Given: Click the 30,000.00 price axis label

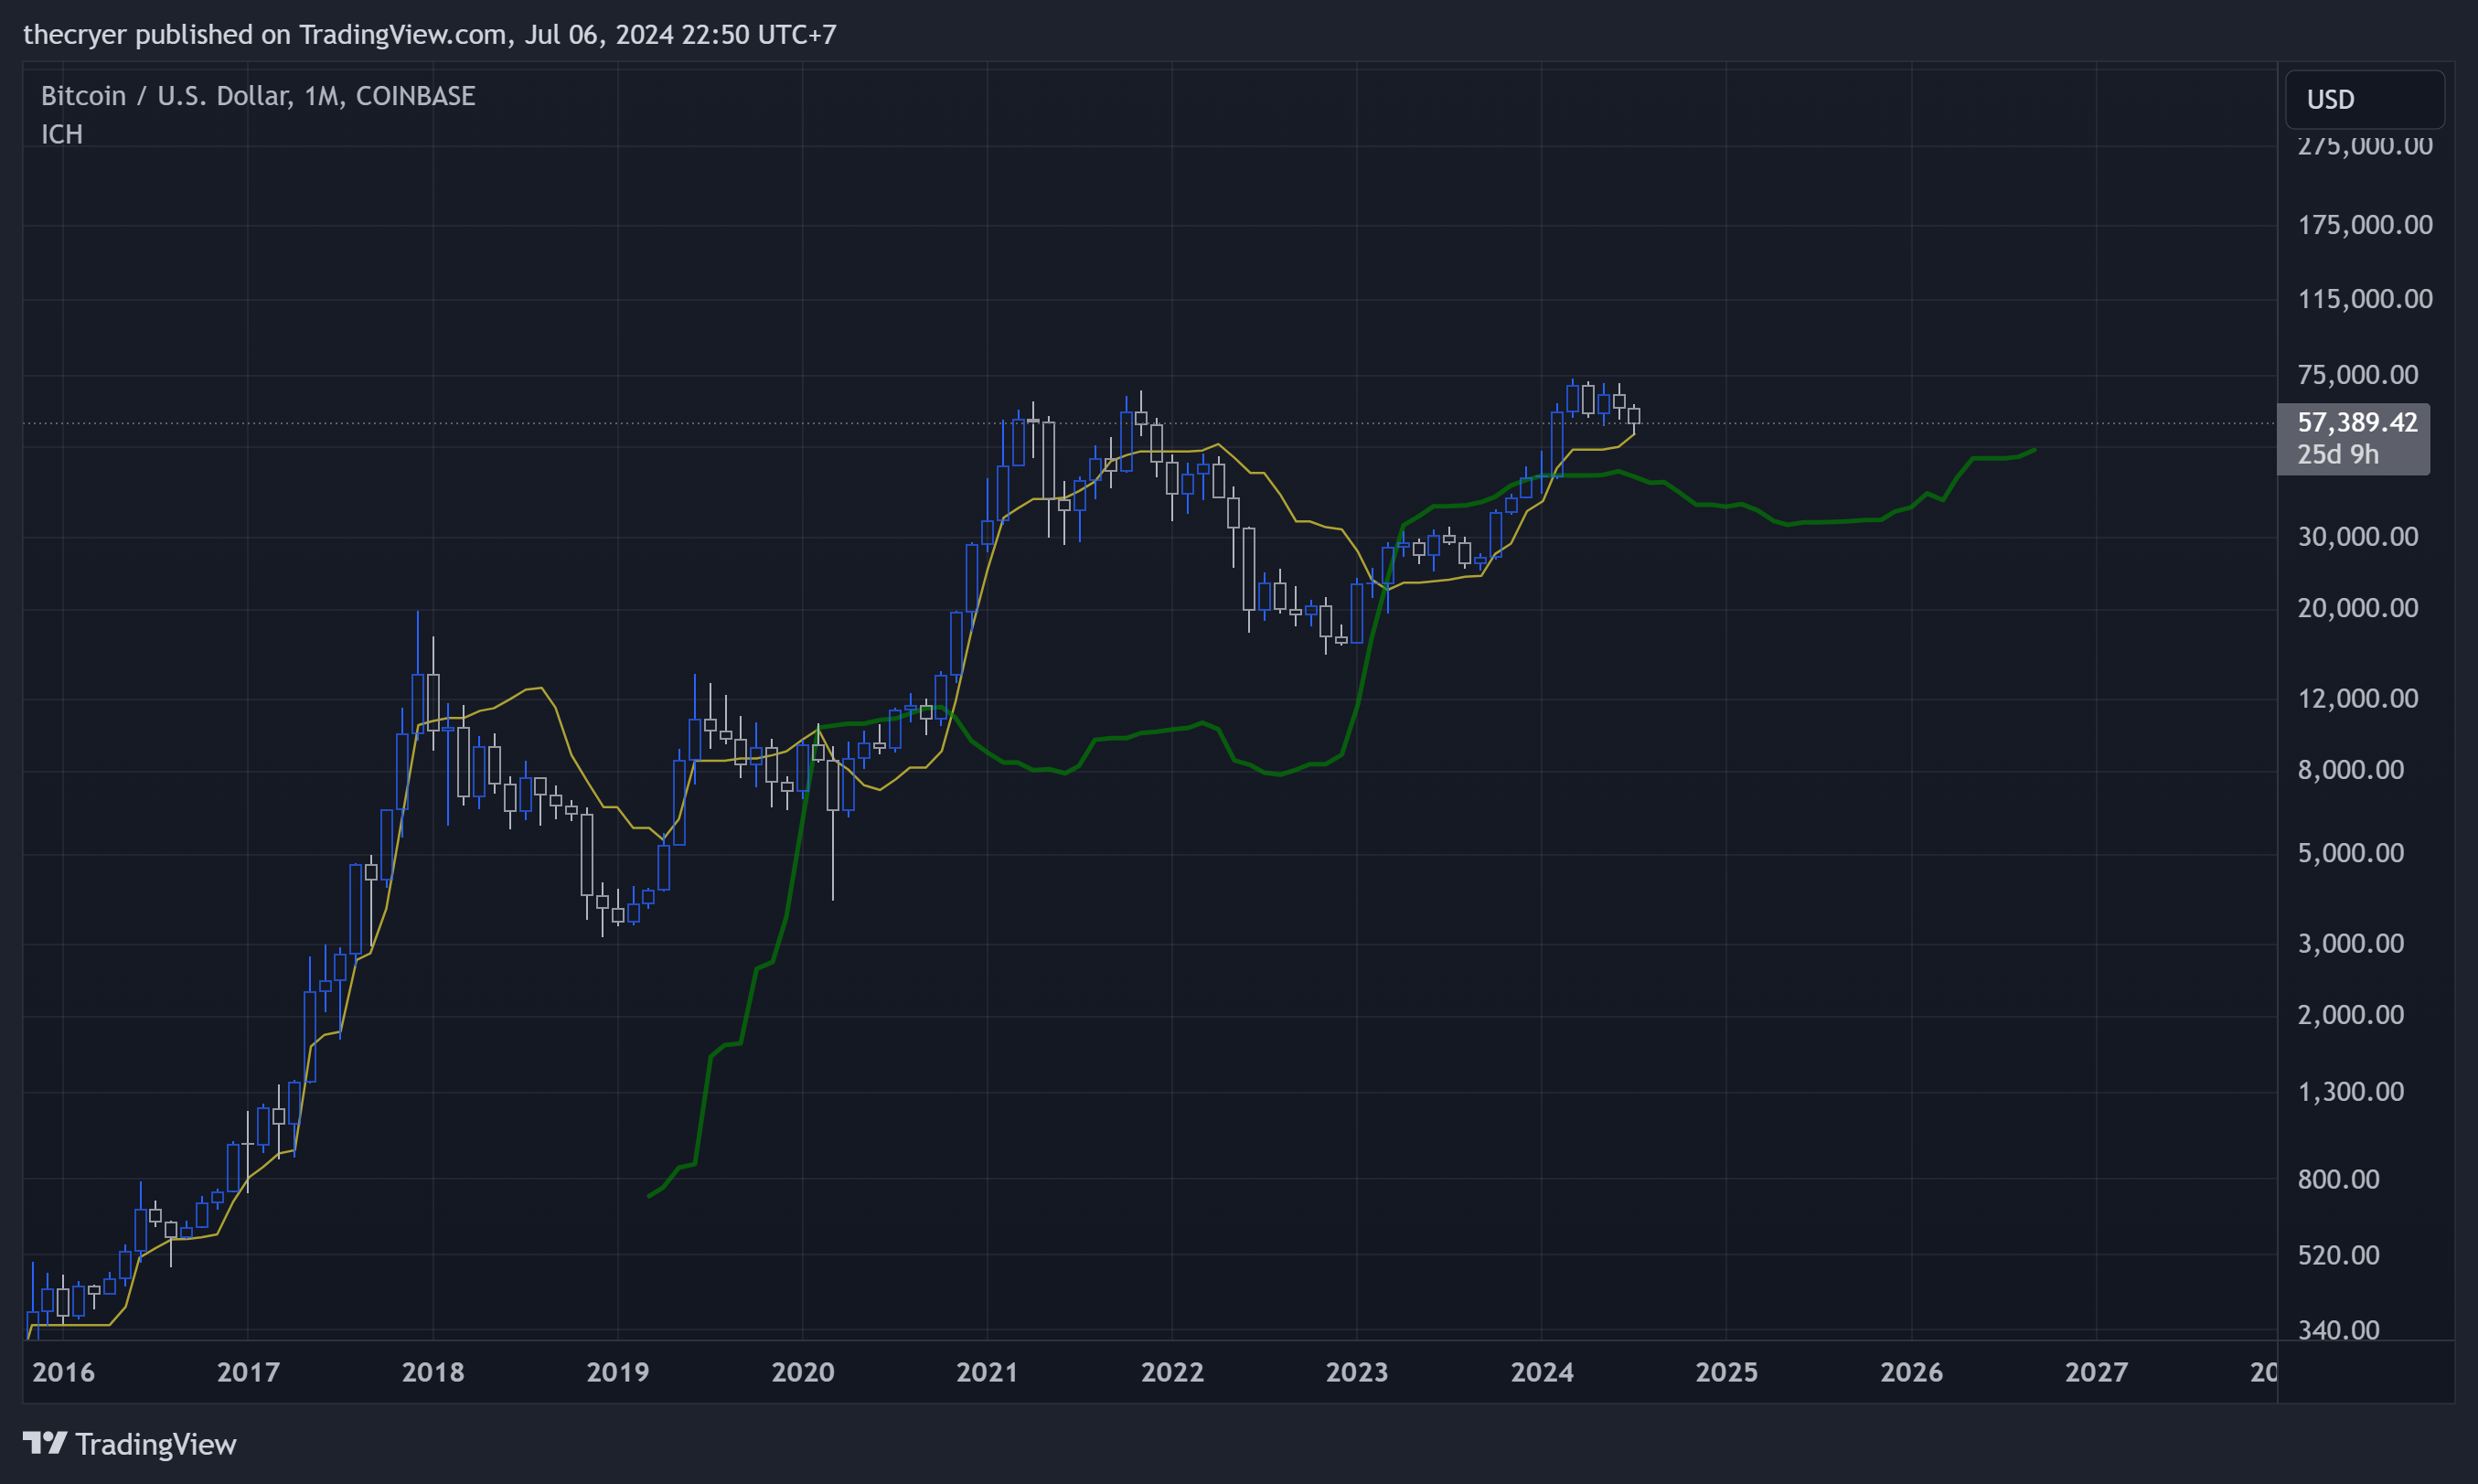Looking at the screenshot, I should pos(2358,536).
